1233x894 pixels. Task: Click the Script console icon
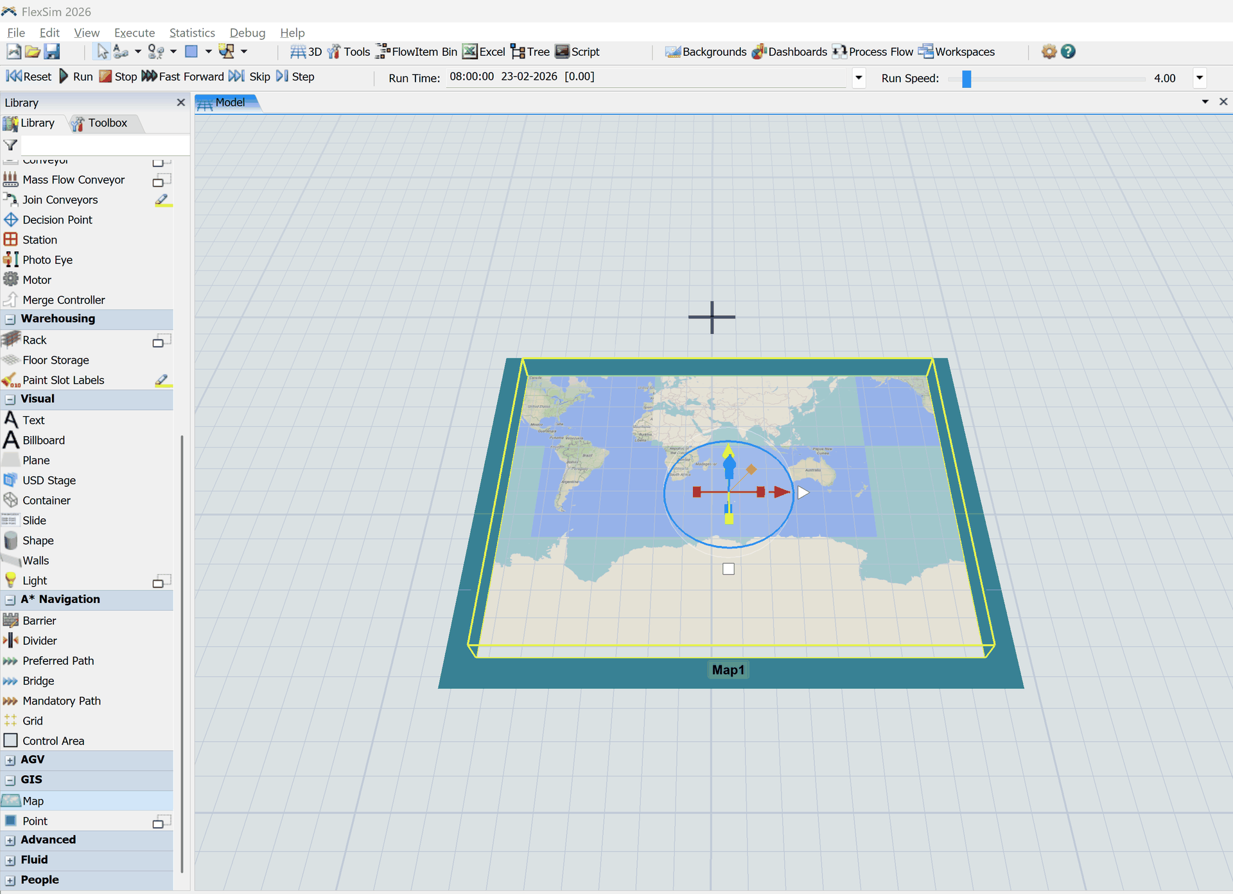(x=563, y=51)
